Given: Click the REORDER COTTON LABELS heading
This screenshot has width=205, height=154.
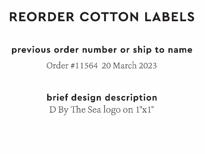Looking at the screenshot, I should pyautogui.click(x=102, y=17).
